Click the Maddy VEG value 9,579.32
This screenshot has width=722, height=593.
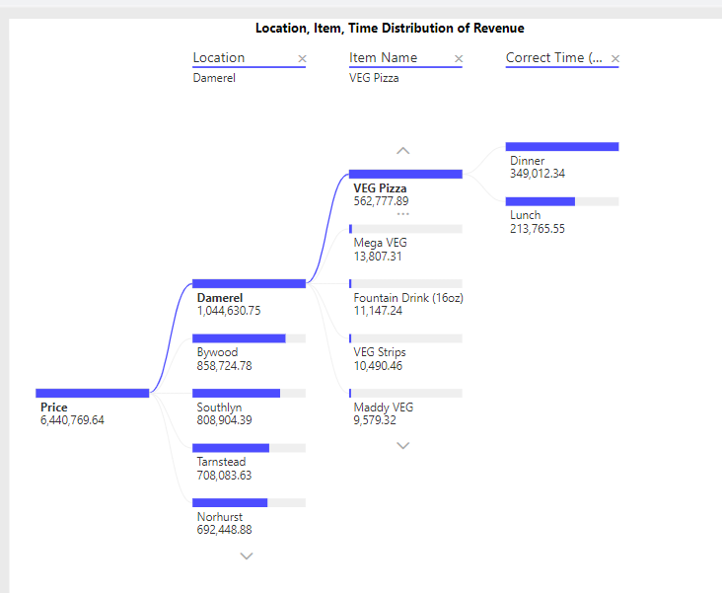tap(375, 420)
